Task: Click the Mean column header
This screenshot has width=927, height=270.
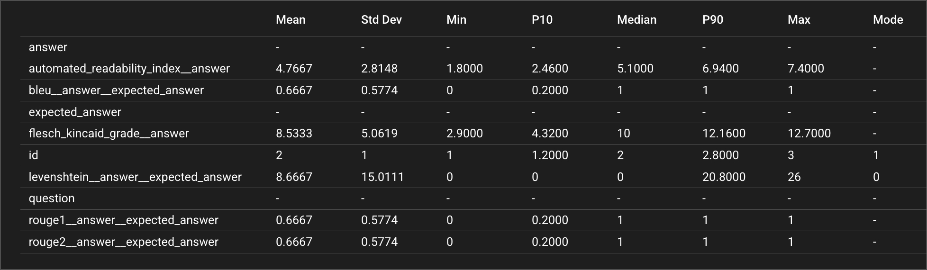Action: click(291, 19)
